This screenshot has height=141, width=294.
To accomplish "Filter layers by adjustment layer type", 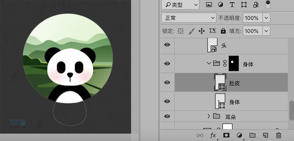I will [x=220, y=4].
